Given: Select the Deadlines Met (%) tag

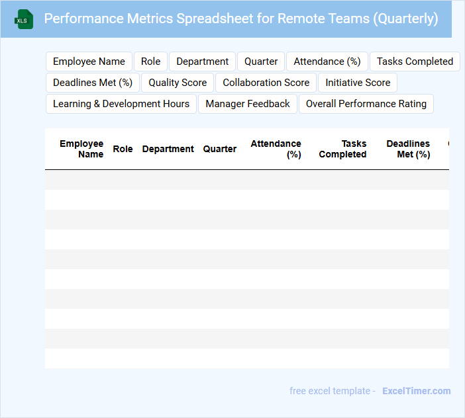Looking at the screenshot, I should pos(93,83).
